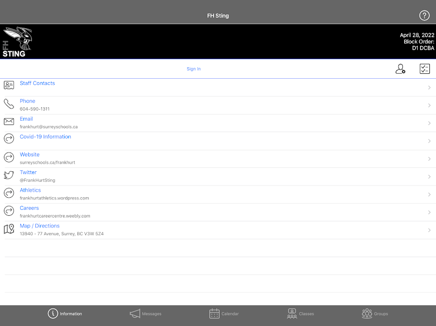This screenshot has width=436, height=326.
Task: Click the Calendar grid icon
Action: coord(214,313)
